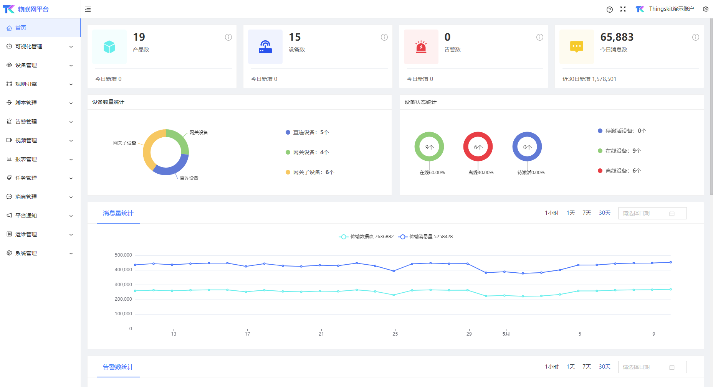Click the product count cube icon
This screenshot has width=713, height=387.
[109, 47]
